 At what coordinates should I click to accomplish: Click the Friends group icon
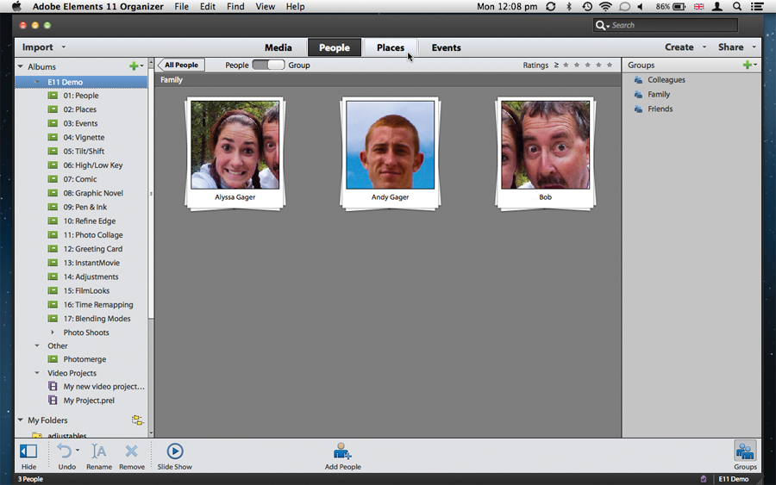tap(638, 109)
